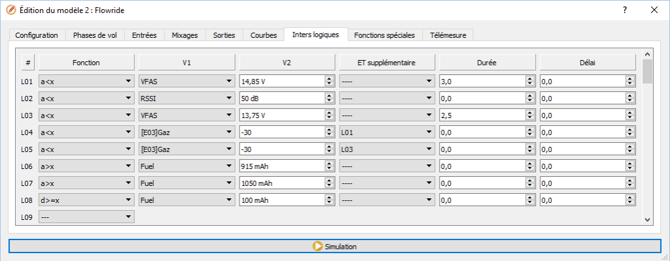Click the window help question mark
The height and width of the screenshot is (261, 670).
click(624, 10)
